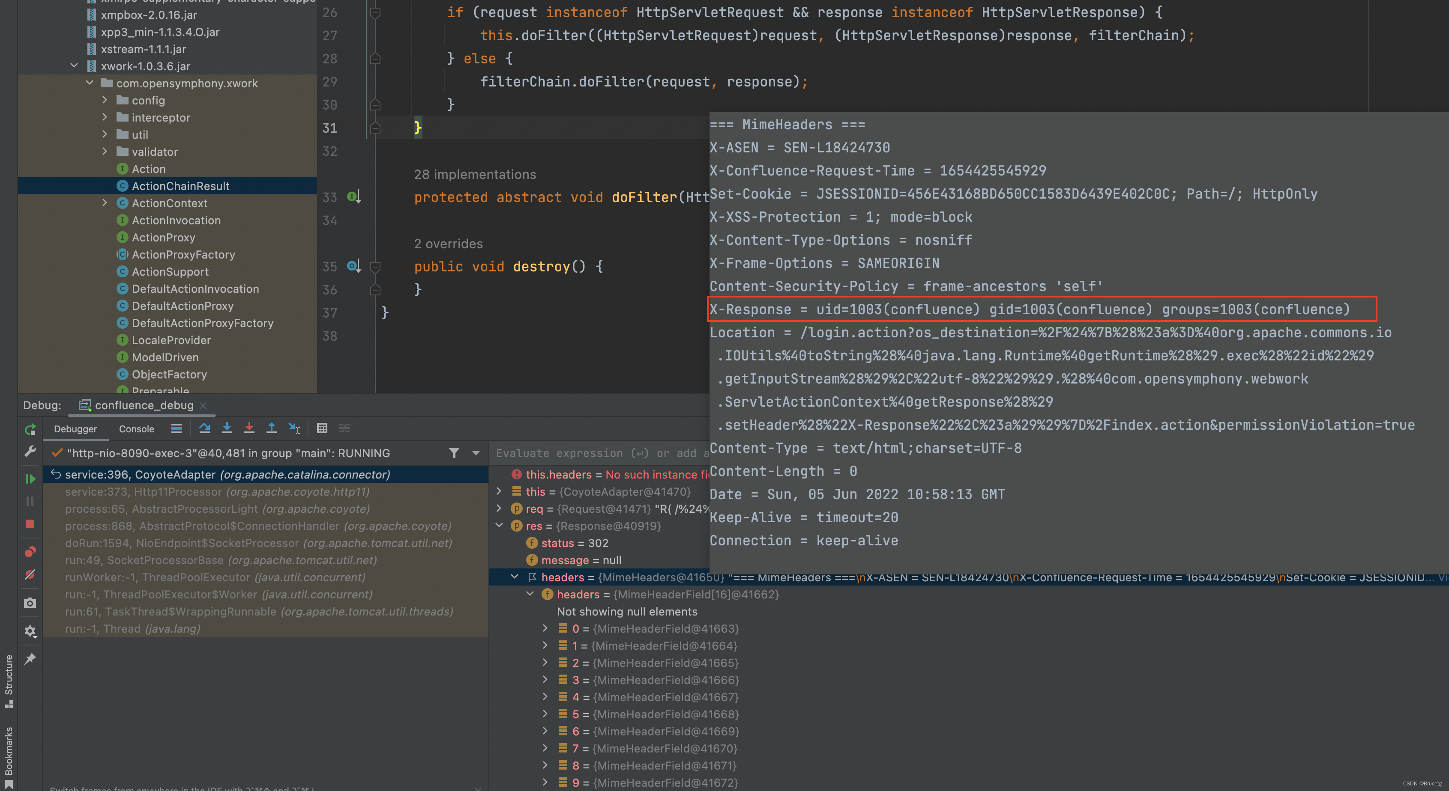Click the Step Over debugger icon
Viewport: 1449px width, 791px height.
tap(205, 428)
